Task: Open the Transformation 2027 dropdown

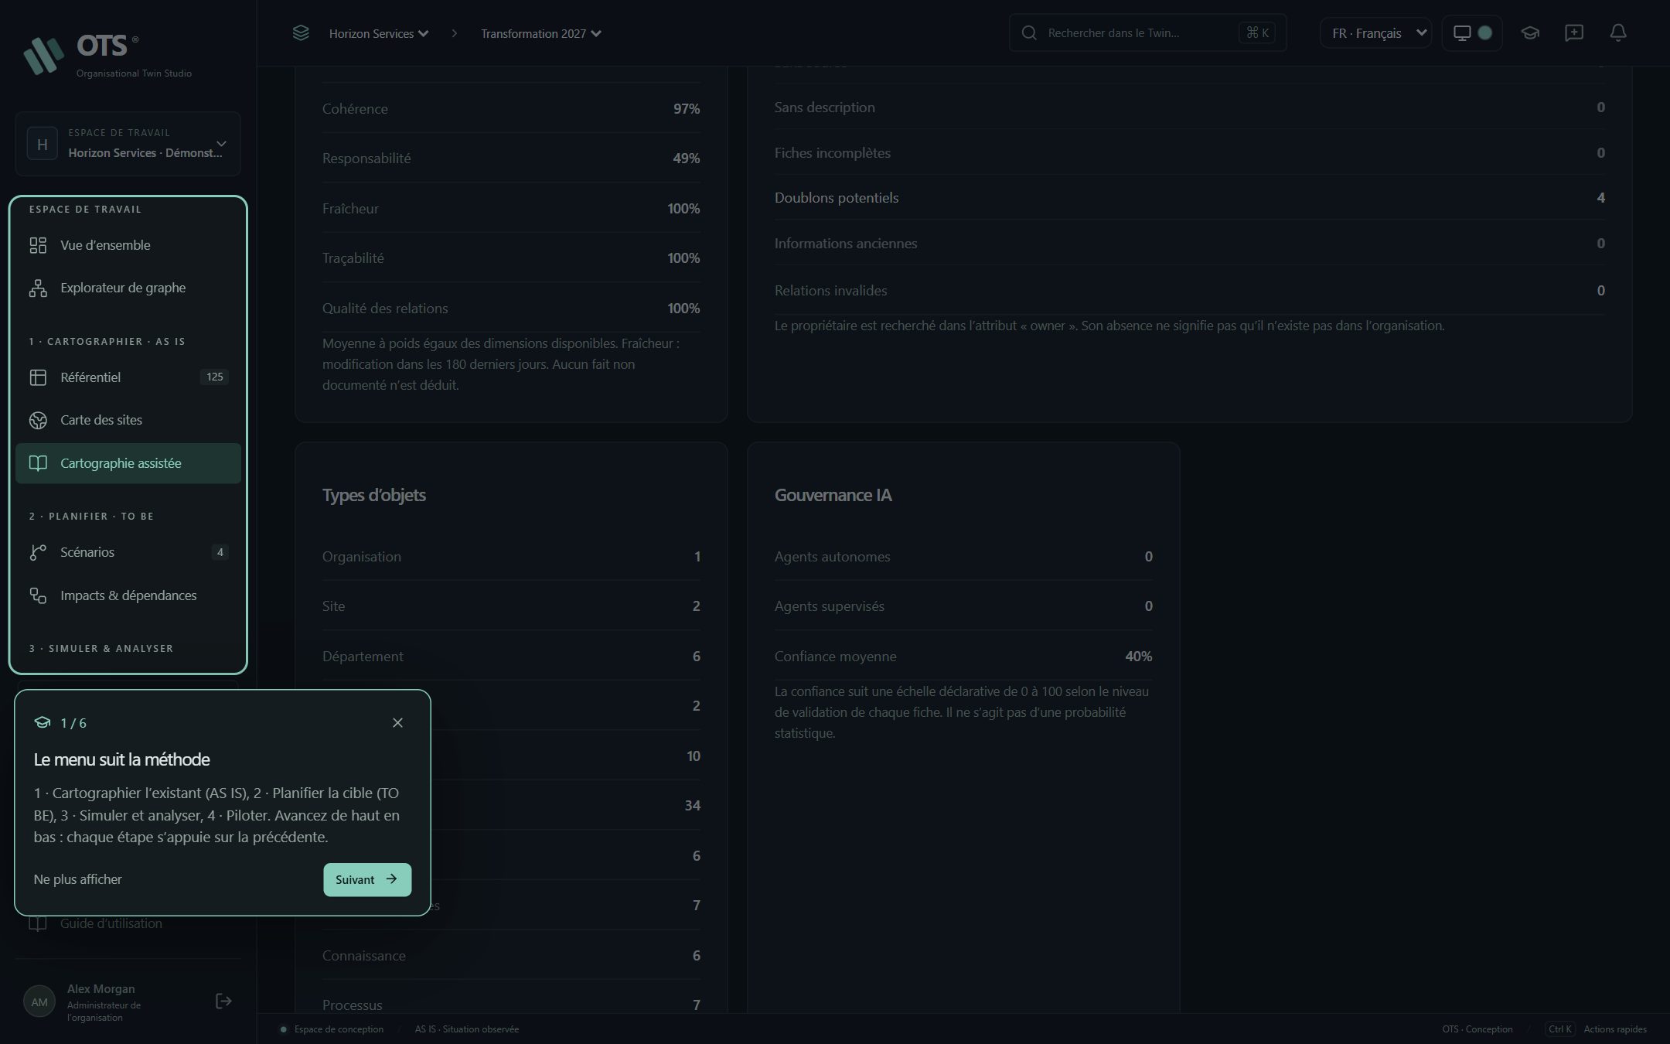Action: (x=541, y=33)
